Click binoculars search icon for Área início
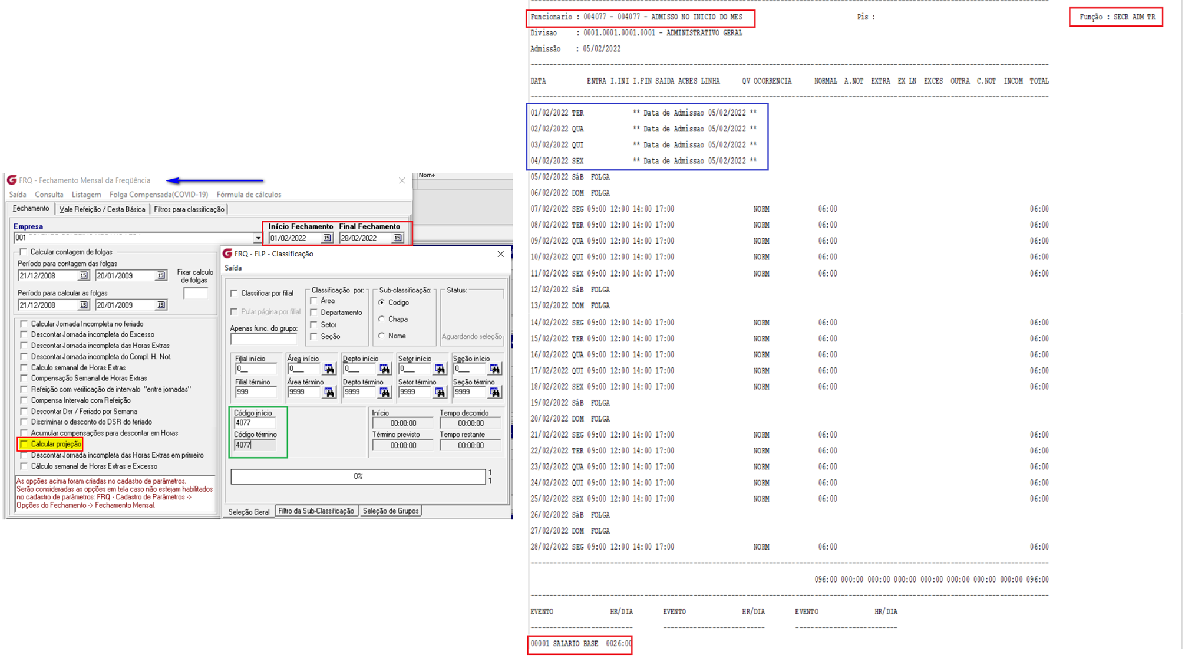The width and height of the screenshot is (1185, 661). click(329, 369)
